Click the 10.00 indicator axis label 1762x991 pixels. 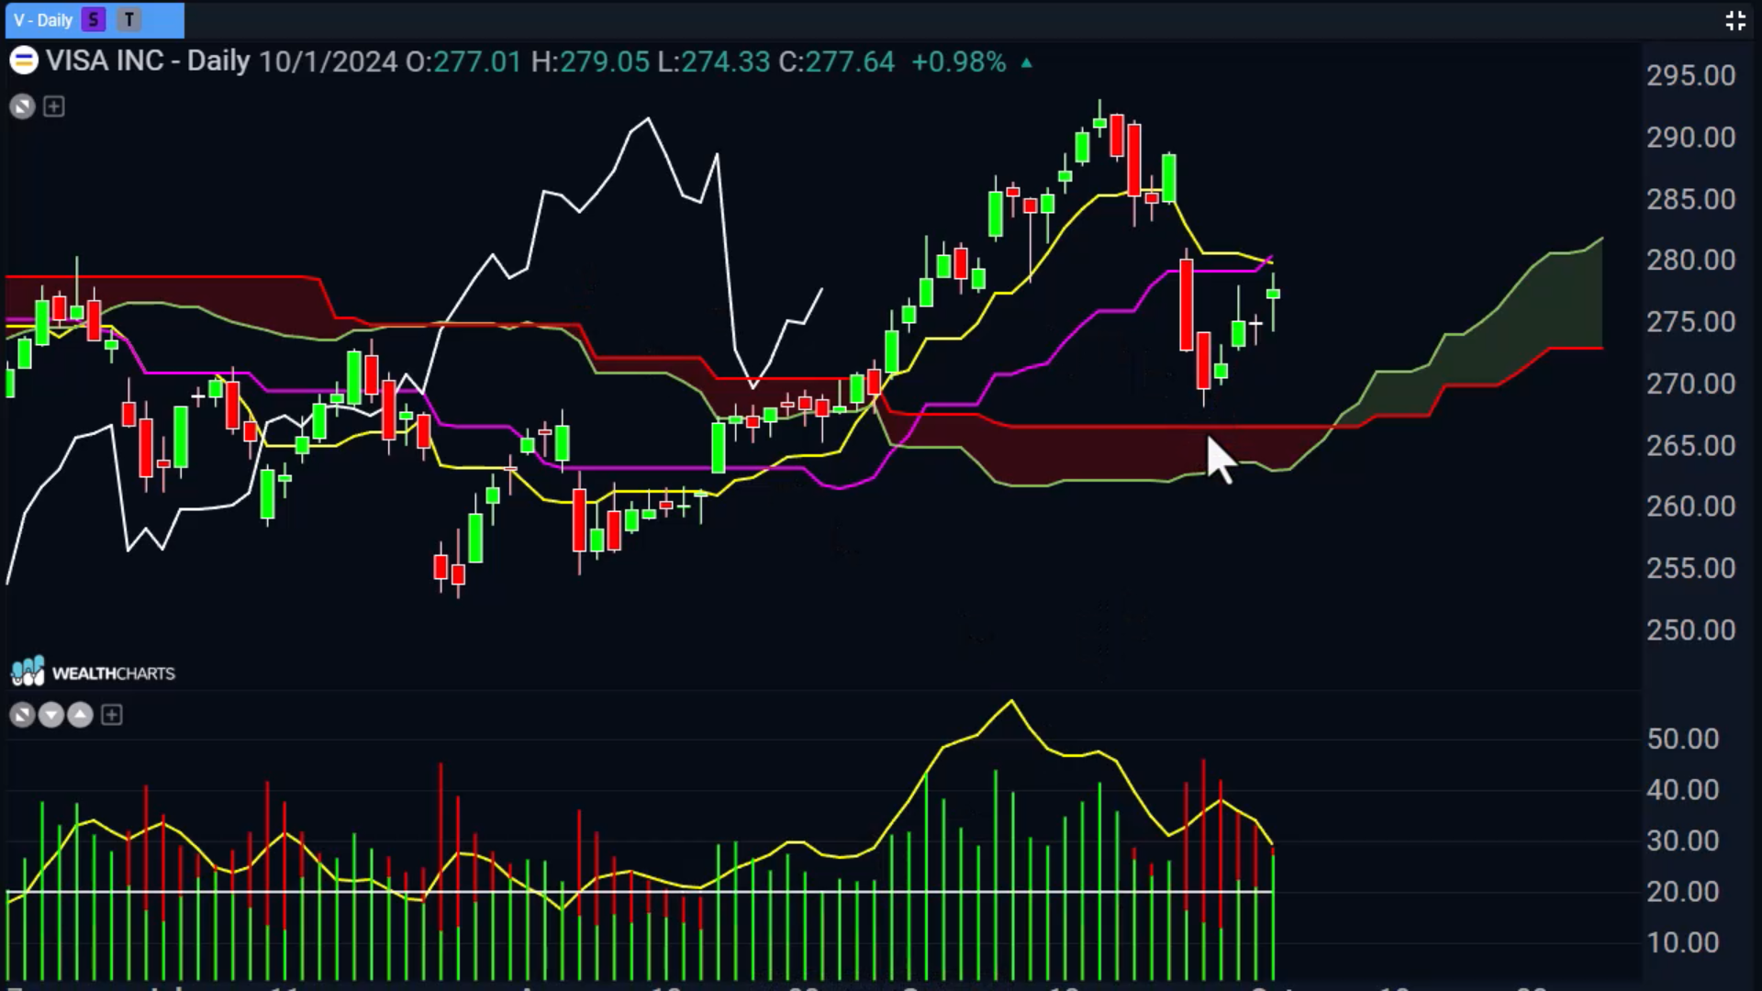point(1682,942)
